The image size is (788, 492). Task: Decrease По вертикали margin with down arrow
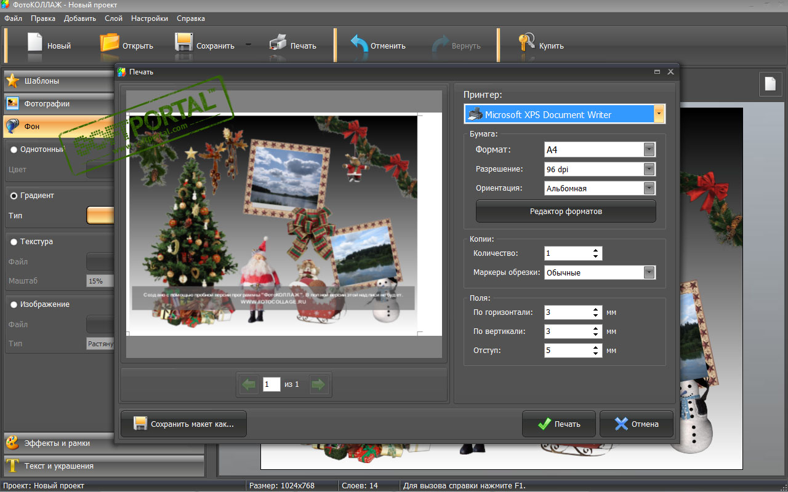596,335
